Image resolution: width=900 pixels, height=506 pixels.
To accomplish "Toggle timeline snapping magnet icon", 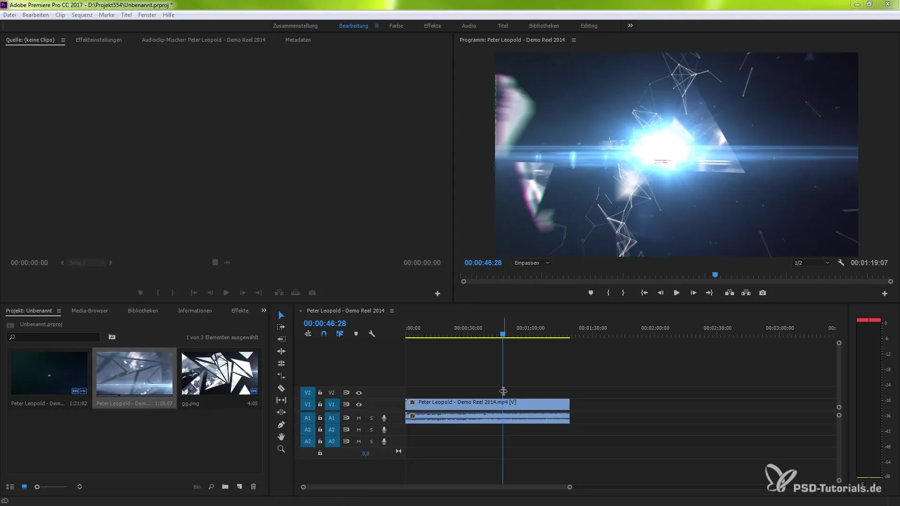I will click(x=324, y=334).
